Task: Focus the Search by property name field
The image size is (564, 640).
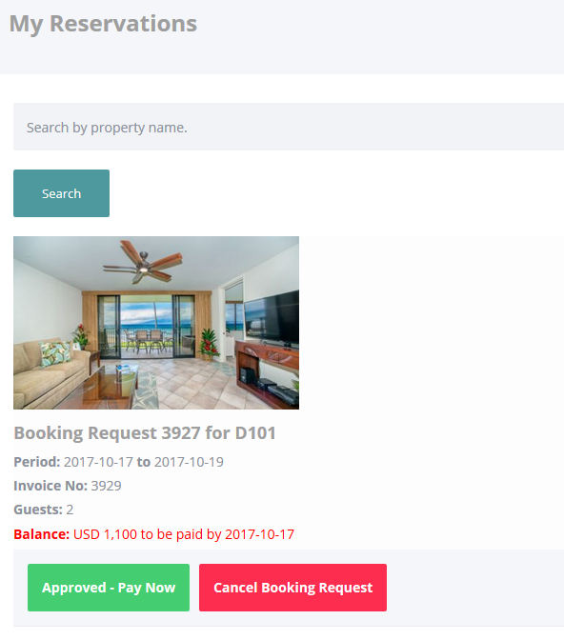Action: pyautogui.click(x=289, y=127)
